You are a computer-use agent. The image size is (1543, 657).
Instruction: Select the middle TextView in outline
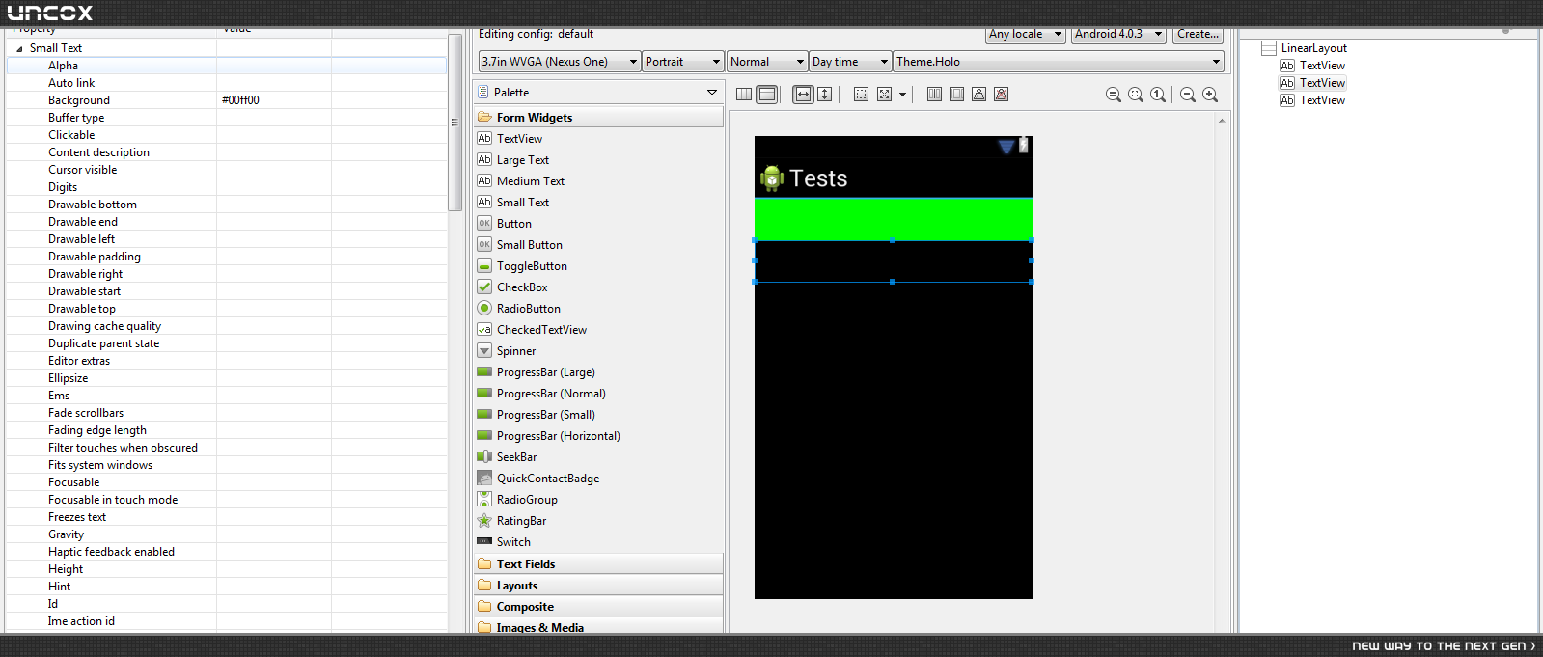(x=1312, y=83)
